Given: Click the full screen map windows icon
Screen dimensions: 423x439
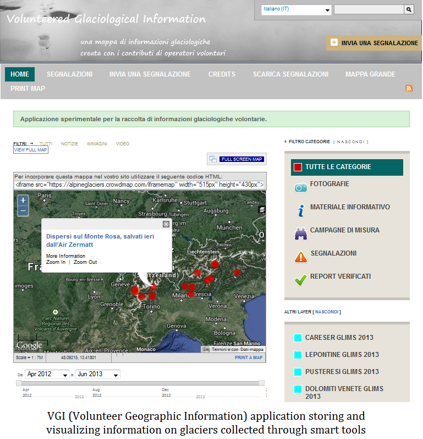Looking at the screenshot, I should pos(213,159).
